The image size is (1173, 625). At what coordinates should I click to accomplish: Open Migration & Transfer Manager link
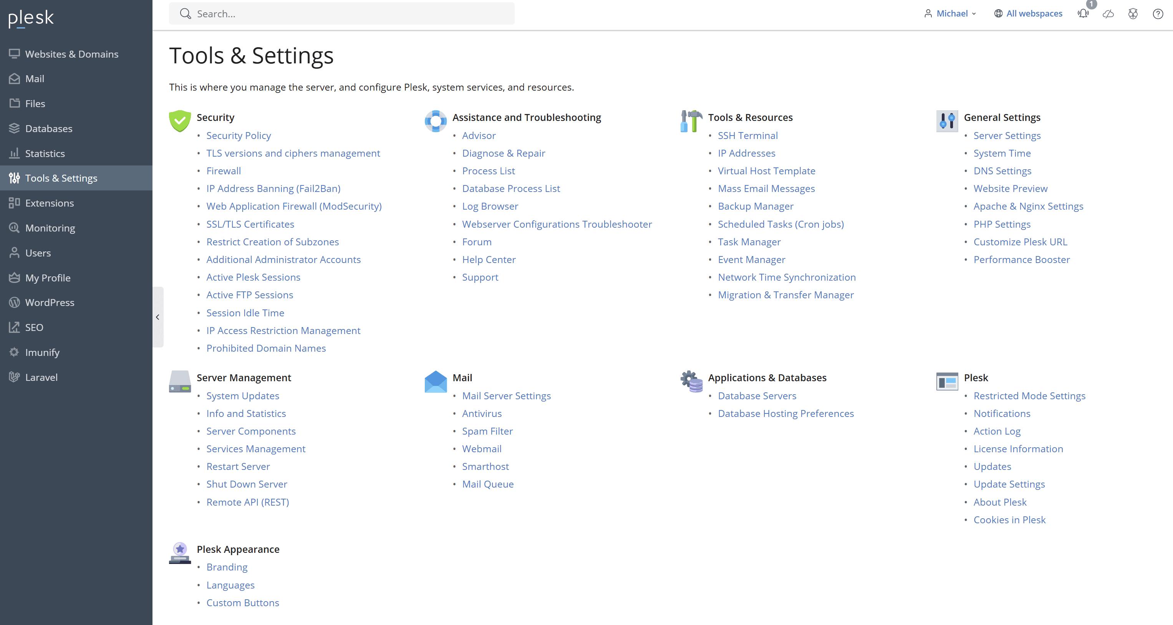pos(785,294)
